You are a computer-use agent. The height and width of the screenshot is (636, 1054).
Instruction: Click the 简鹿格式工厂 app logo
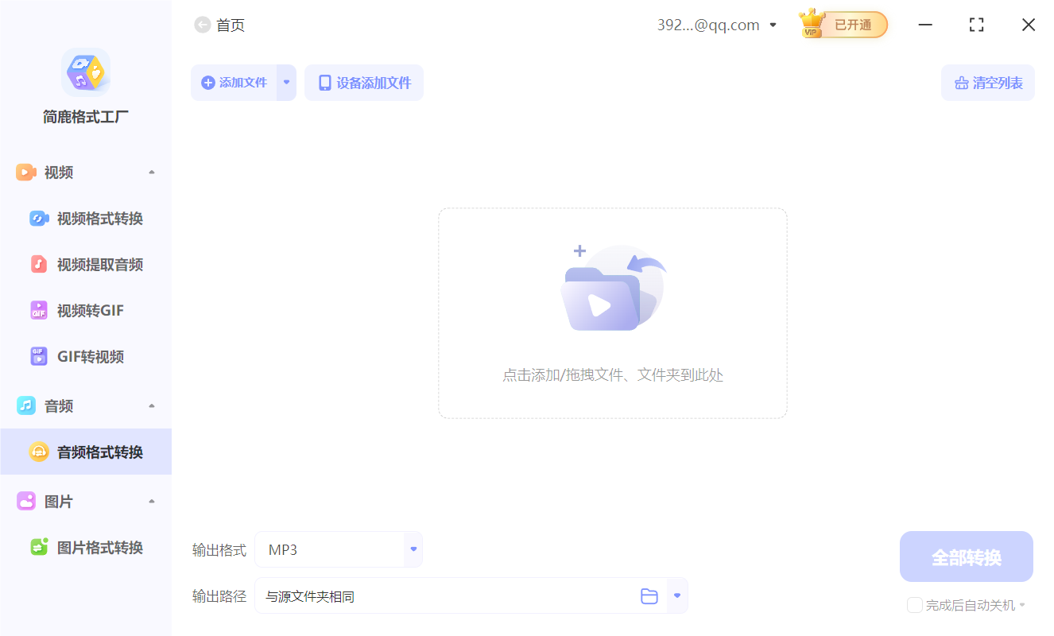click(x=86, y=72)
